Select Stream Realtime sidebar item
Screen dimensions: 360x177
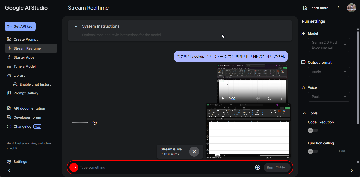pyautogui.click(x=31, y=48)
